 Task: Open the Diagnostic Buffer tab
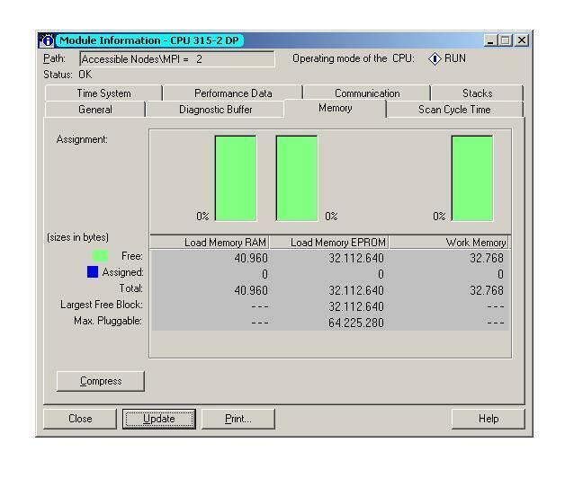pyautogui.click(x=215, y=110)
